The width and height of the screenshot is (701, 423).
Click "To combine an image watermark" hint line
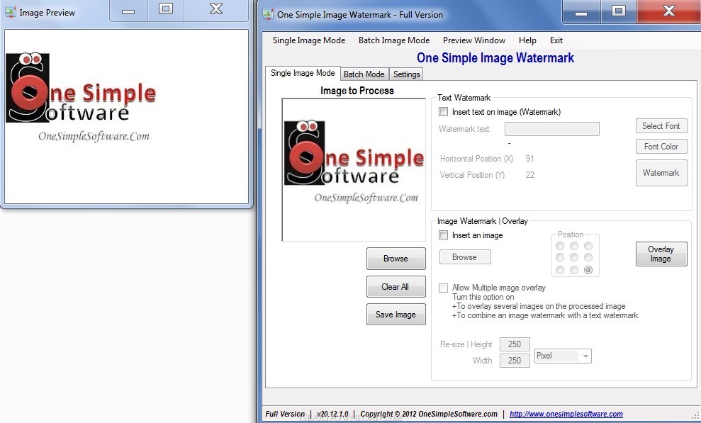[x=545, y=315]
